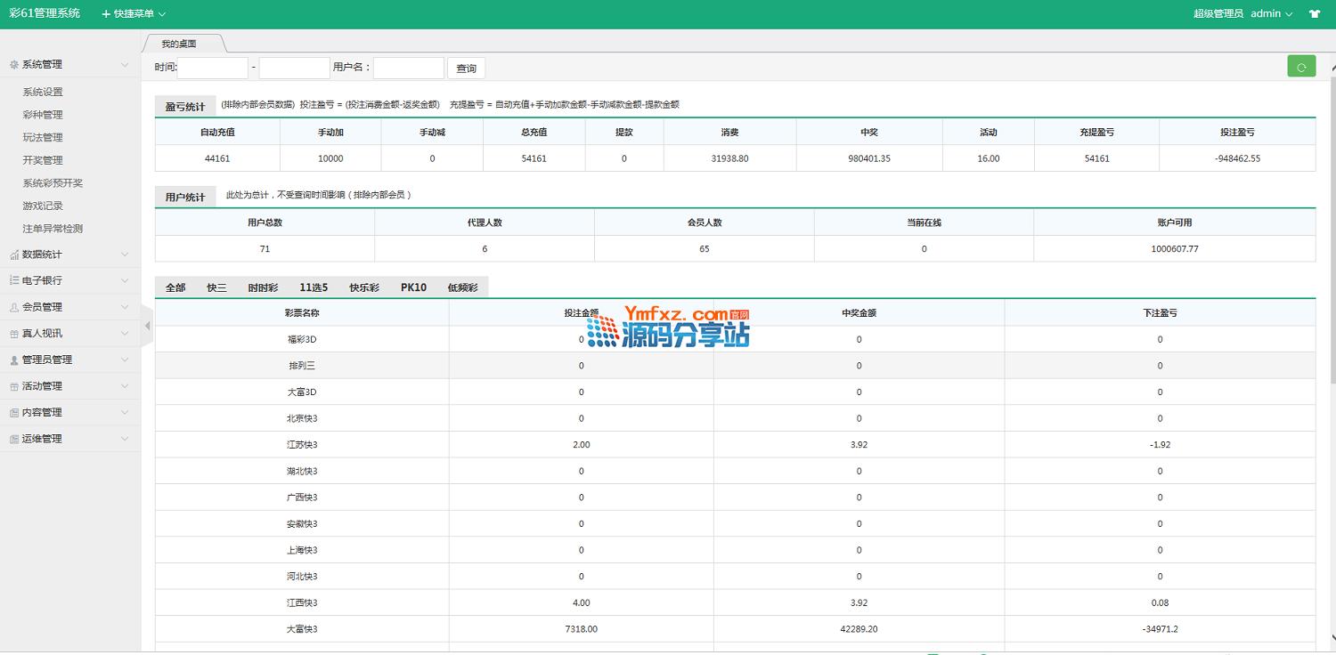Select the PK10 tab

click(413, 287)
